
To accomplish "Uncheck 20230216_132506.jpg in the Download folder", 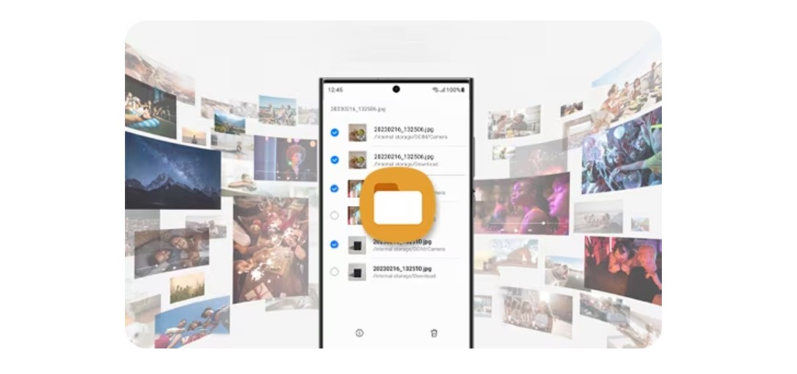I will [335, 160].
